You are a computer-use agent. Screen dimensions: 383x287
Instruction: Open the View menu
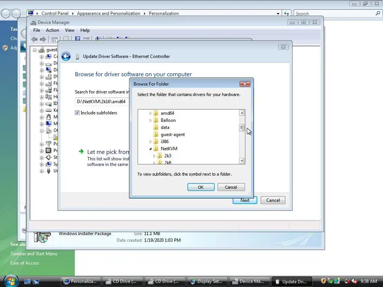pos(70,30)
